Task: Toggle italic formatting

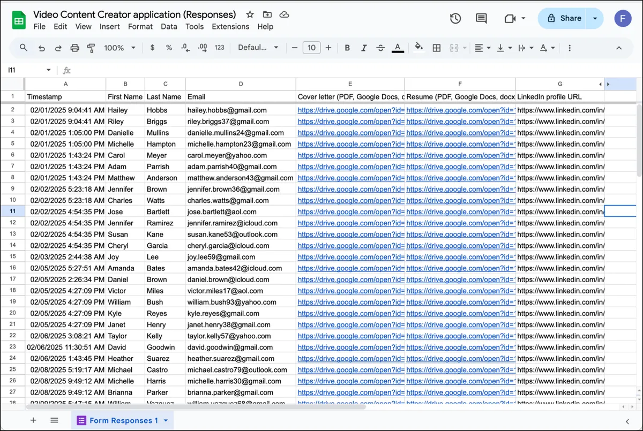Action: point(364,48)
